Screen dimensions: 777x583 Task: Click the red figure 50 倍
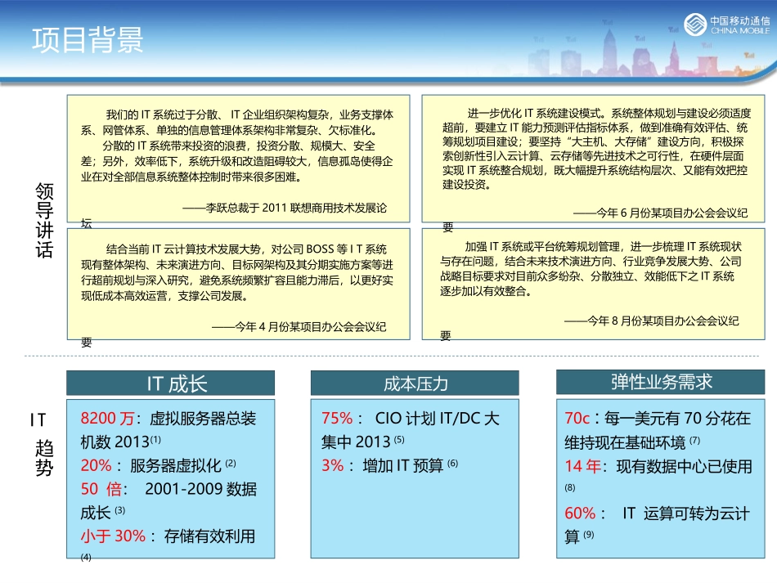(101, 490)
